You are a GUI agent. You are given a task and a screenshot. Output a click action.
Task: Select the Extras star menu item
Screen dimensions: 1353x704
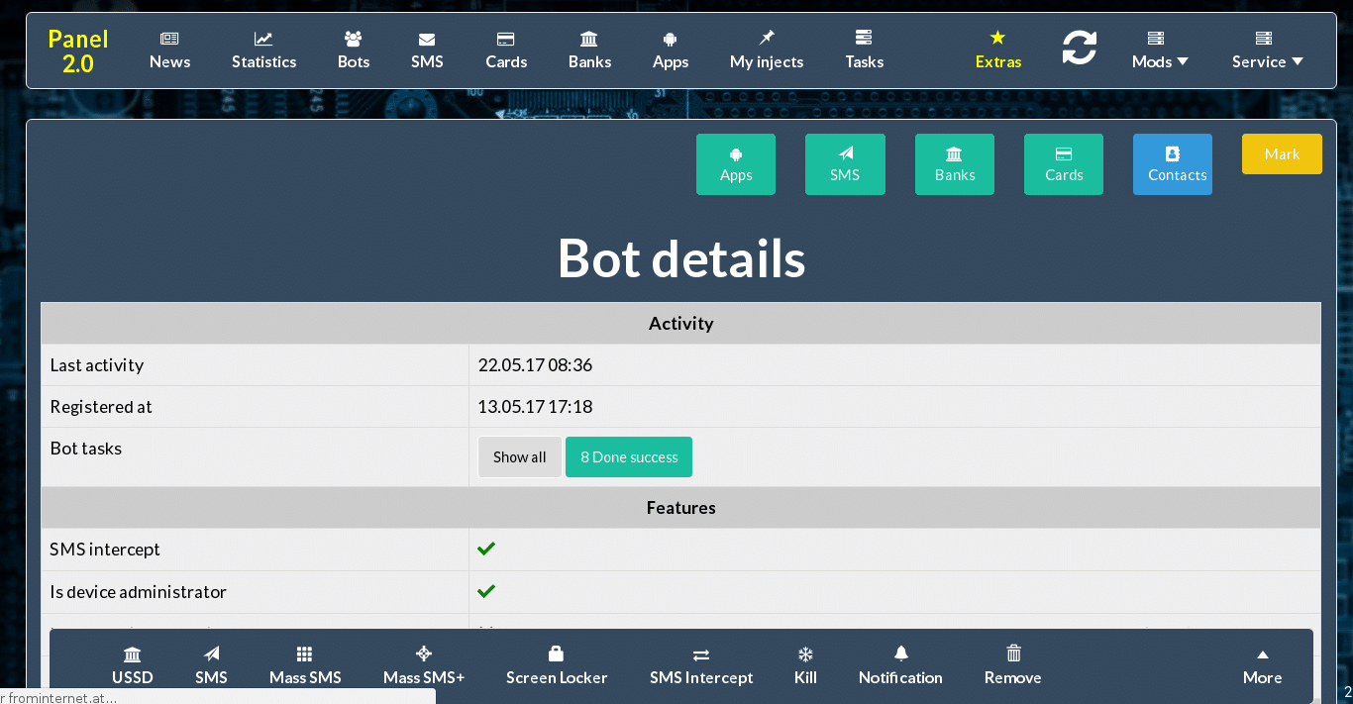point(997,50)
